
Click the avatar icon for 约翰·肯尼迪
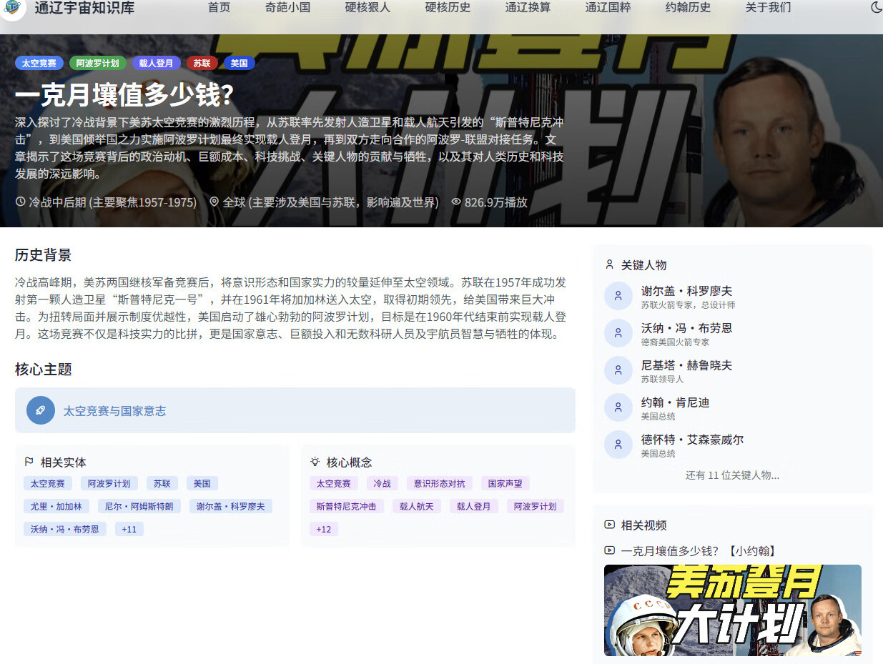pos(618,407)
